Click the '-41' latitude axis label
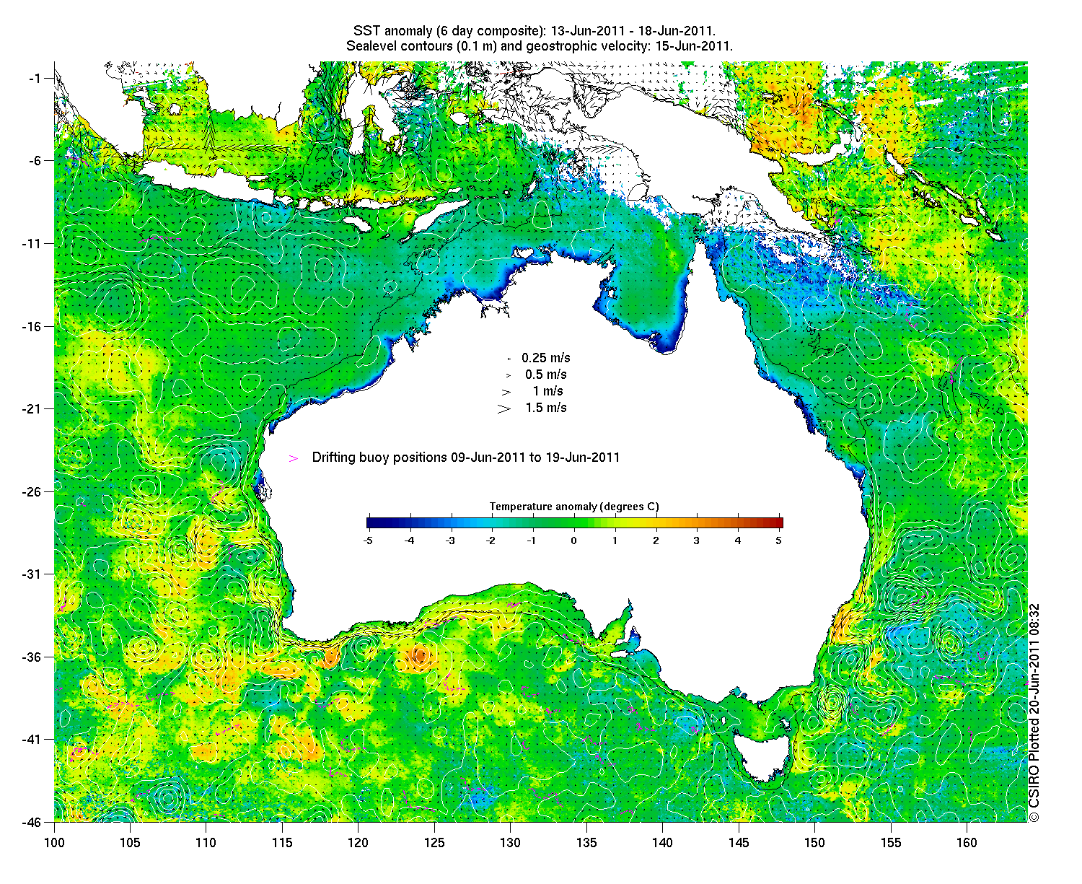 tap(32, 739)
